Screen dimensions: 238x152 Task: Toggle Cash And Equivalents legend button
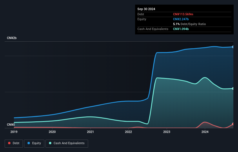tap(67, 143)
